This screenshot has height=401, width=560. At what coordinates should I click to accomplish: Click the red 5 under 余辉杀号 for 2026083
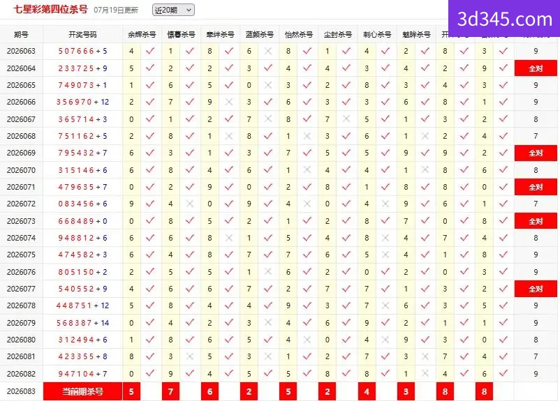pos(131,391)
